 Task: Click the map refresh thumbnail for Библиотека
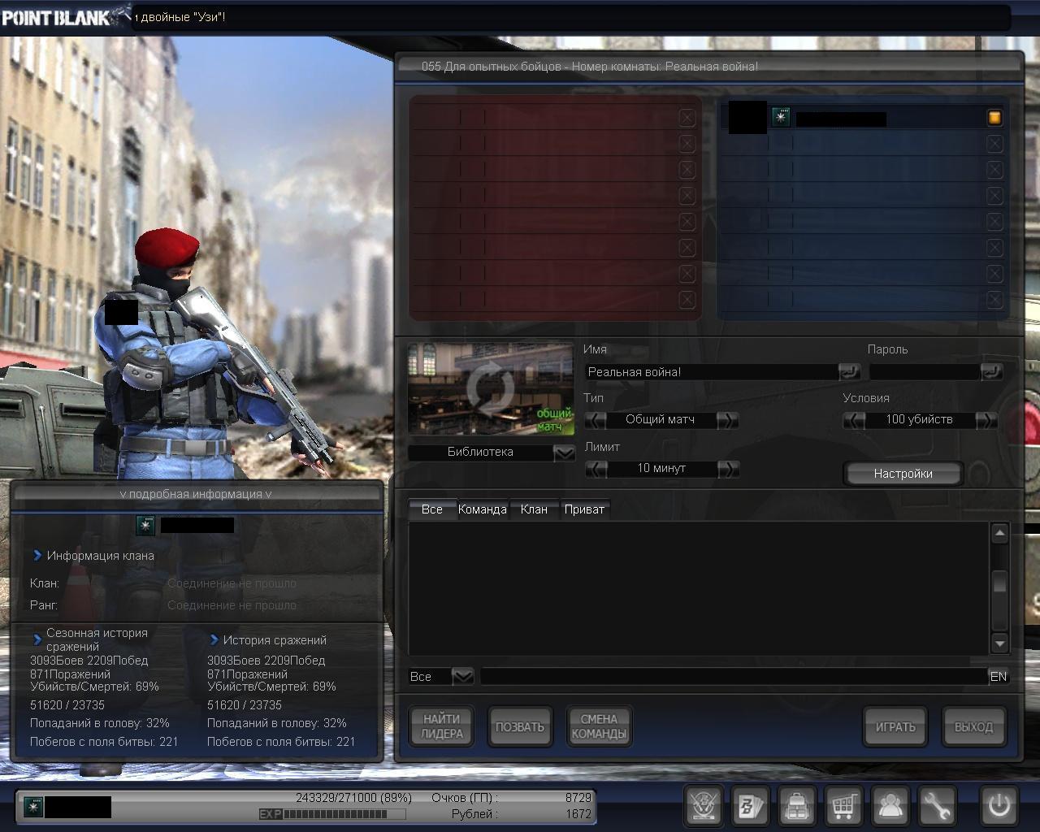click(490, 388)
